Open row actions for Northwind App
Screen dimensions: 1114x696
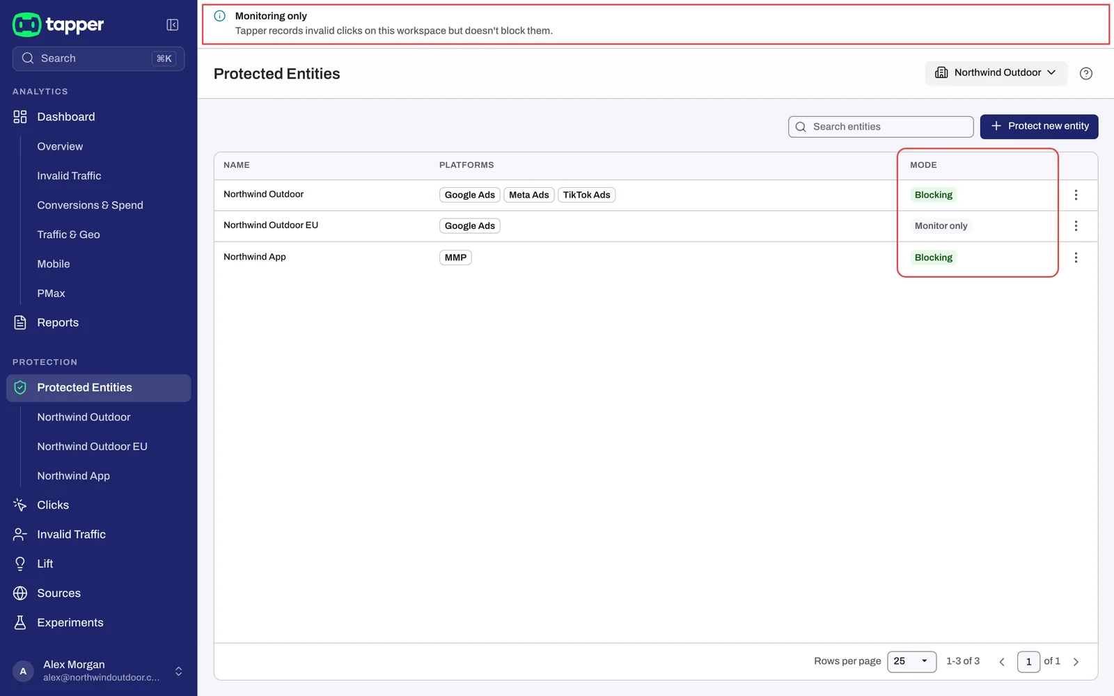point(1076,258)
